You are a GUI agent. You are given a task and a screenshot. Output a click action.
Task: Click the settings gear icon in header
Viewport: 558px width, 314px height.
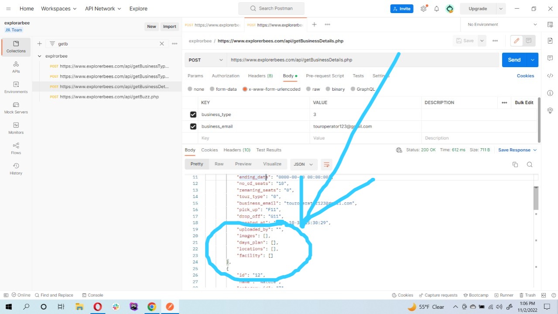coord(424,9)
